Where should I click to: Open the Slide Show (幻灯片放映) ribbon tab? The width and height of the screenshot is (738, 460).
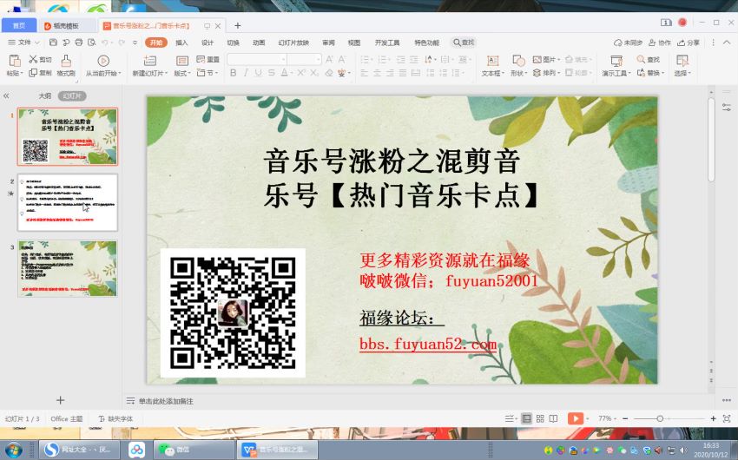[293, 43]
